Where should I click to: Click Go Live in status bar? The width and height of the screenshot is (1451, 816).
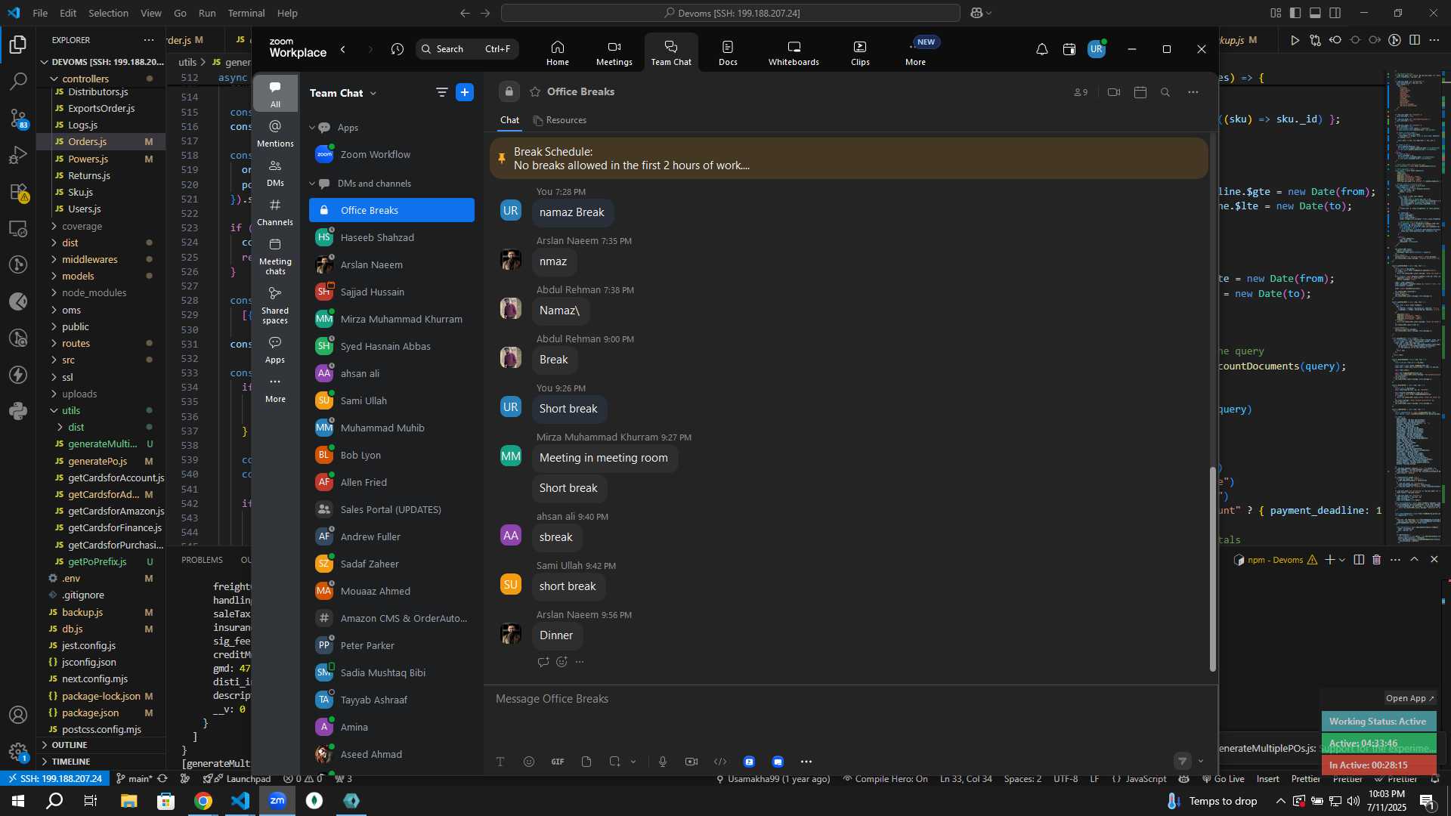point(1223,779)
